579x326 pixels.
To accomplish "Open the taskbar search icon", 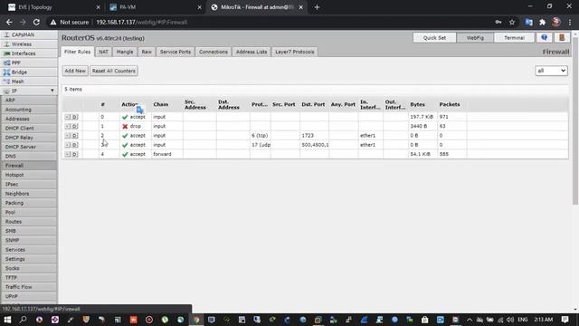I will [23, 320].
